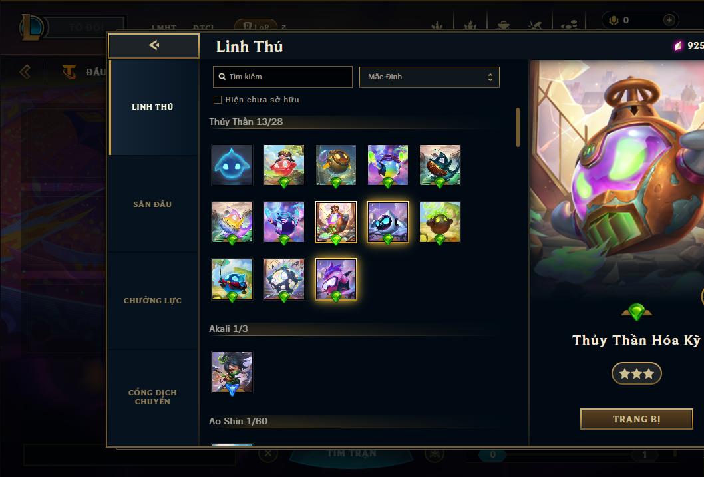This screenshot has height=477, width=704.
Task: Click the purple currency gem icon
Action: (x=678, y=45)
